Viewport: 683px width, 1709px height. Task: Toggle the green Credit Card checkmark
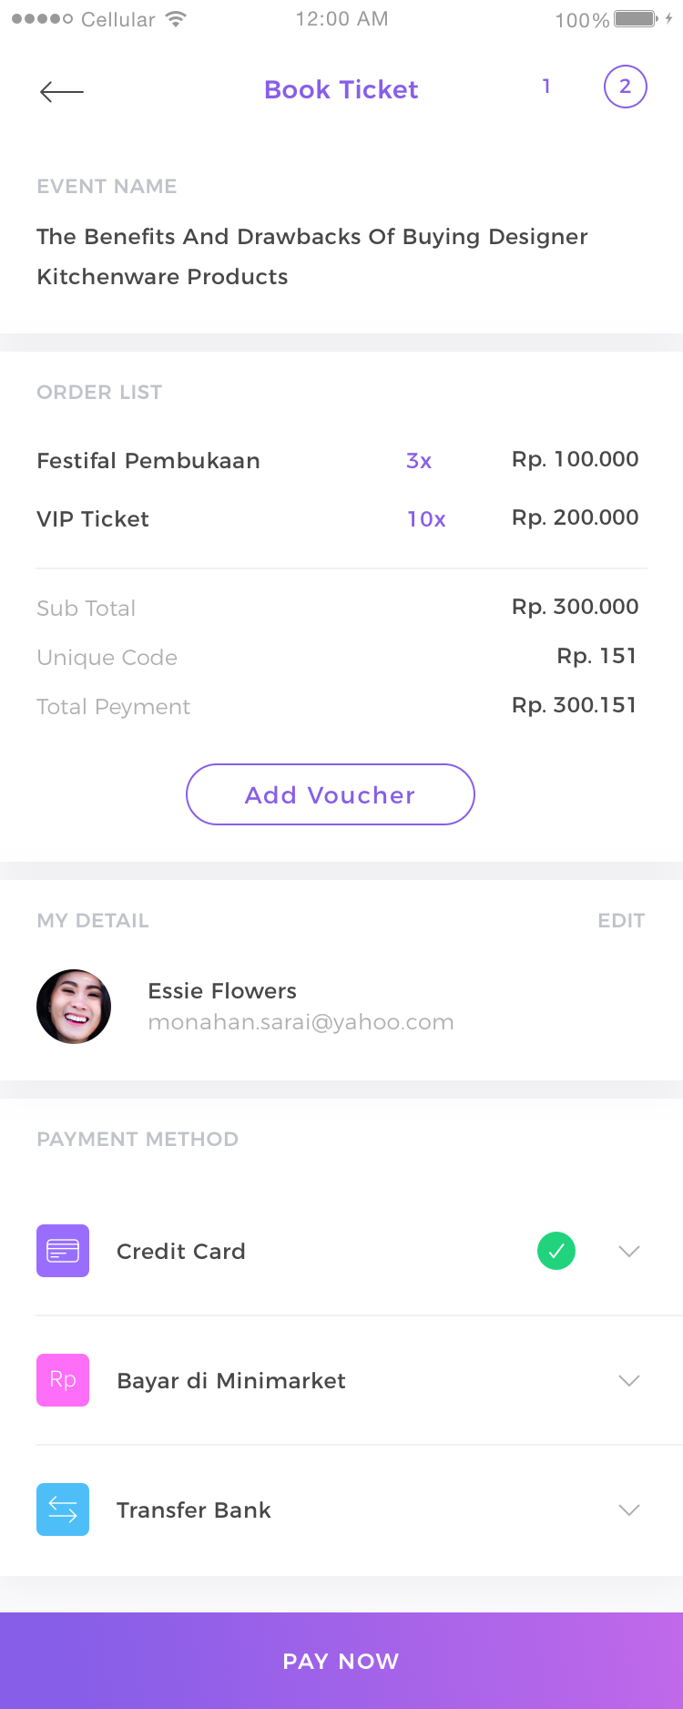[556, 1251]
